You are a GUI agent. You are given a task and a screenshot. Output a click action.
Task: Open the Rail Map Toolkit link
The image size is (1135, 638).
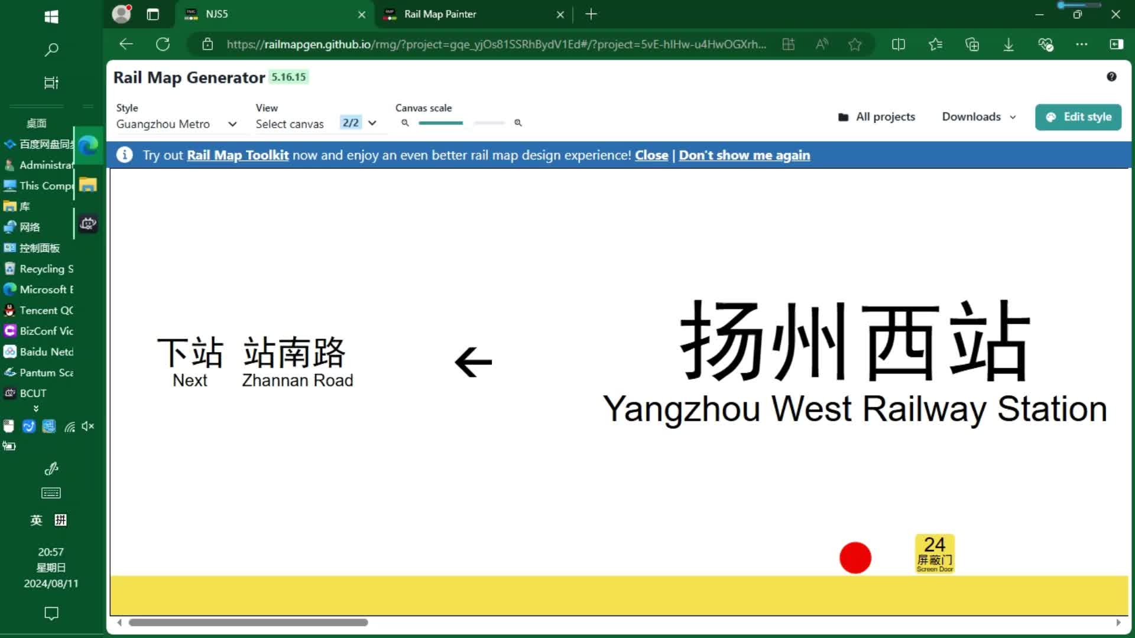(x=238, y=155)
